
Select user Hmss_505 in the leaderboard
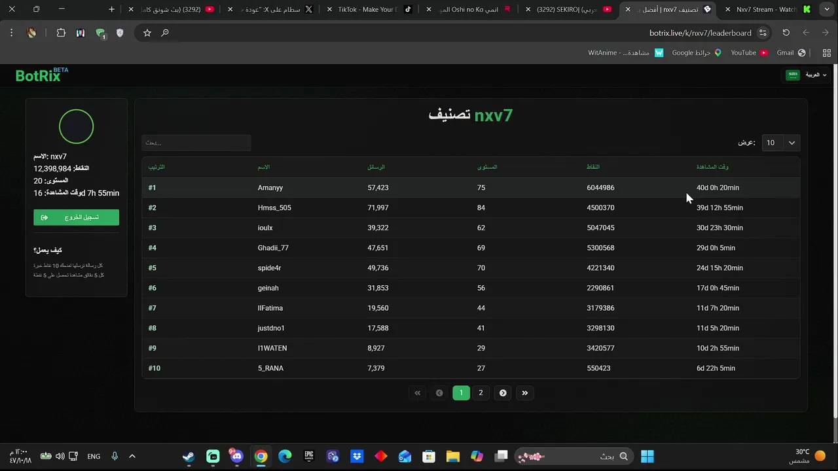click(x=274, y=207)
